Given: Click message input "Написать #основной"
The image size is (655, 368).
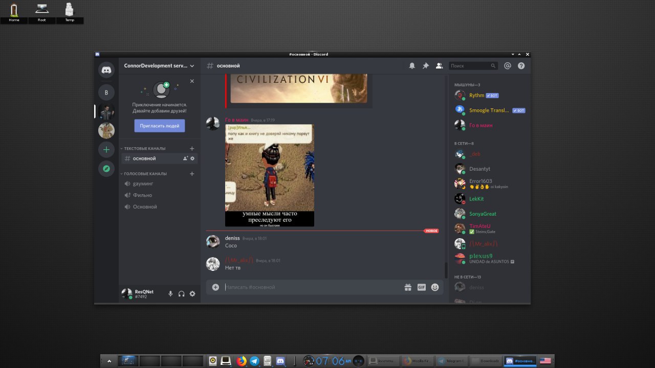Looking at the screenshot, I should pos(312,287).
